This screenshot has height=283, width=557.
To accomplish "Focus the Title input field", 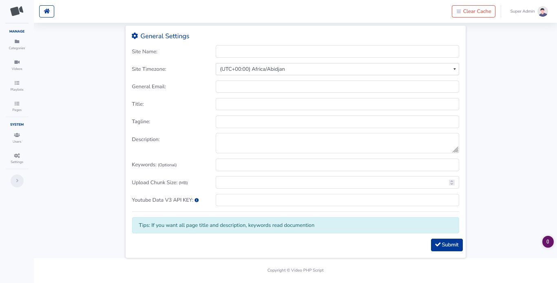I will (x=337, y=104).
